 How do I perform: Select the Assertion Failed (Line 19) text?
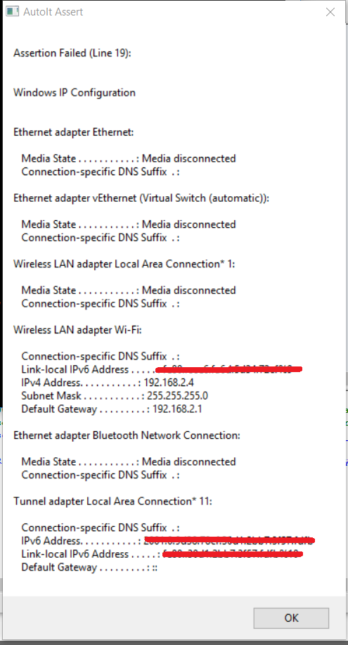(x=72, y=53)
